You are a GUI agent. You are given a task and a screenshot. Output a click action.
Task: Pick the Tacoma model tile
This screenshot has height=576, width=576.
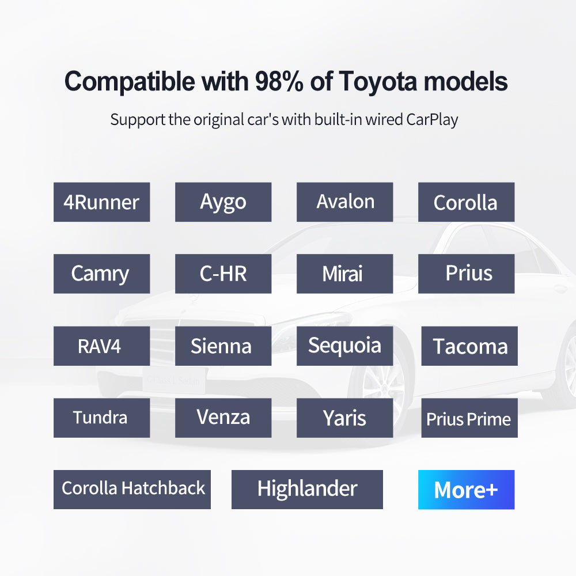pyautogui.click(x=469, y=346)
